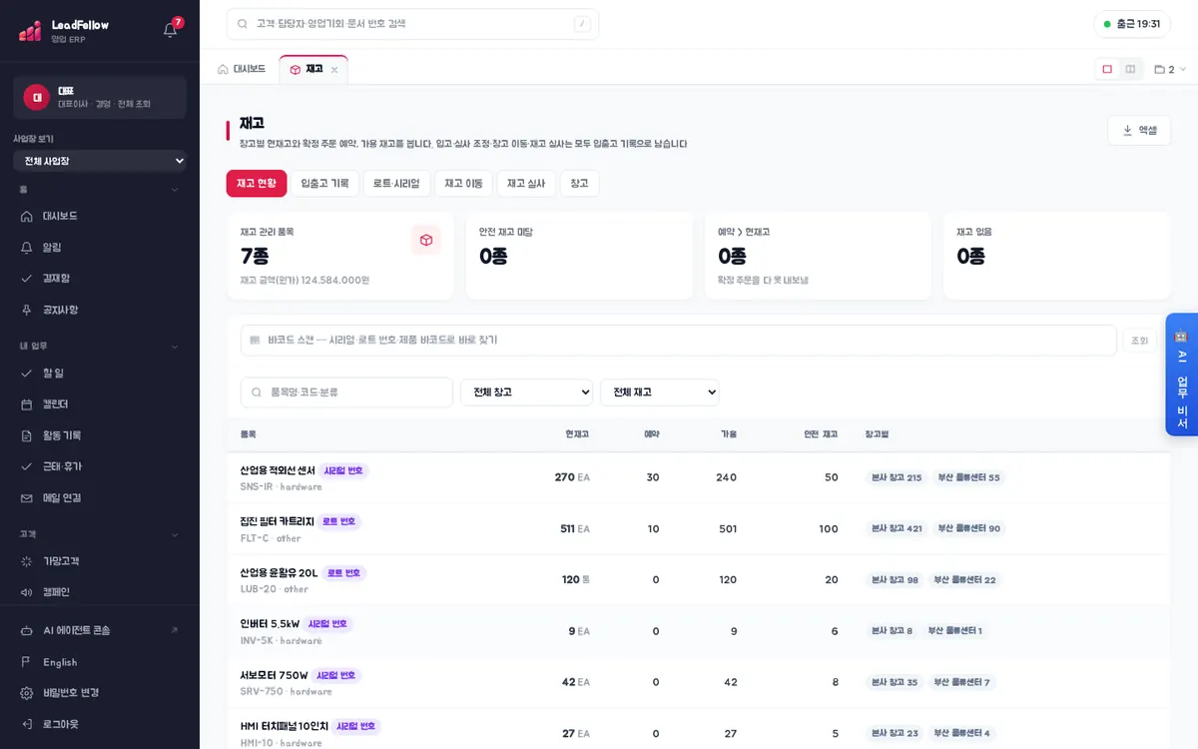
Task: Click the magnifier icon in global search
Action: (x=242, y=24)
